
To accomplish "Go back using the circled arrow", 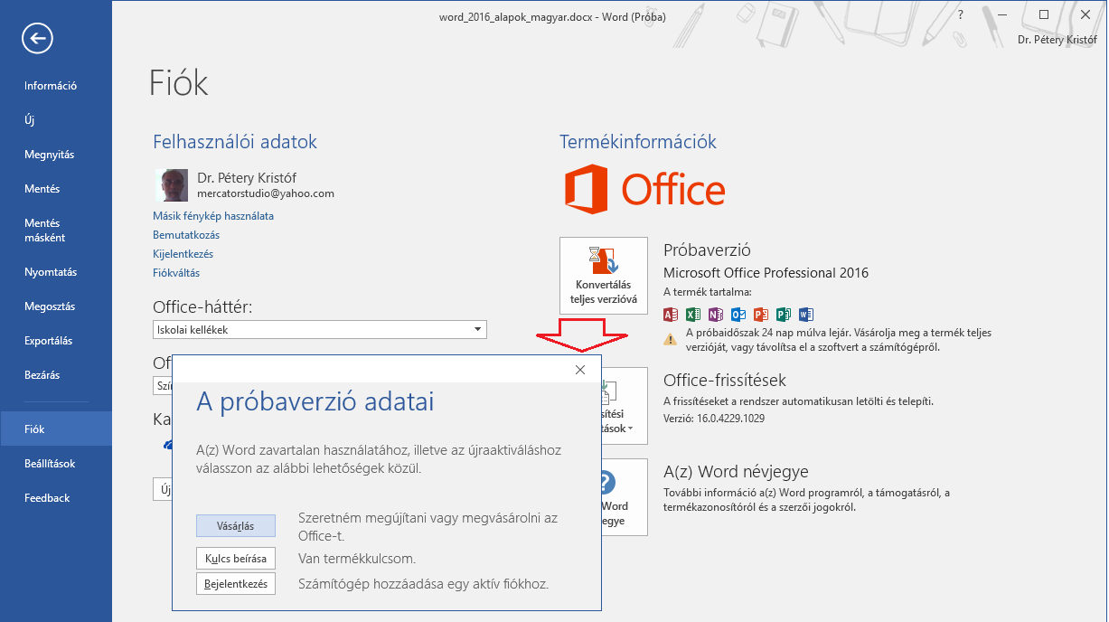I will [38, 38].
